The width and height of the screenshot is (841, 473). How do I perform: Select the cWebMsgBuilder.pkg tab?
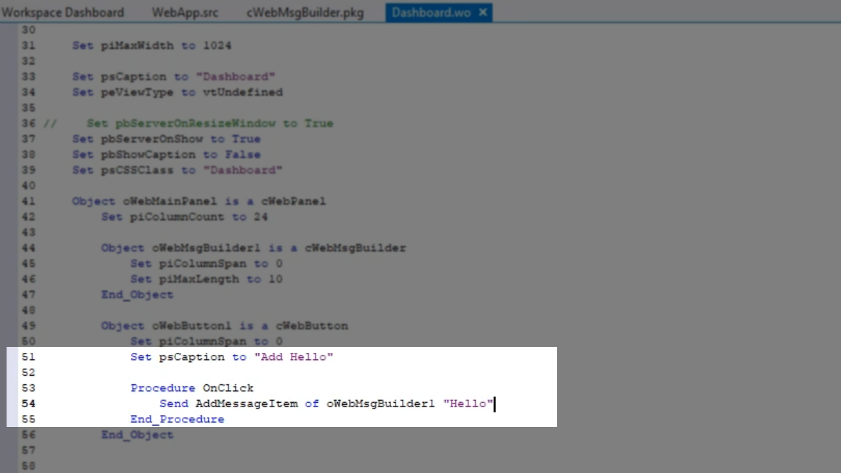click(305, 12)
